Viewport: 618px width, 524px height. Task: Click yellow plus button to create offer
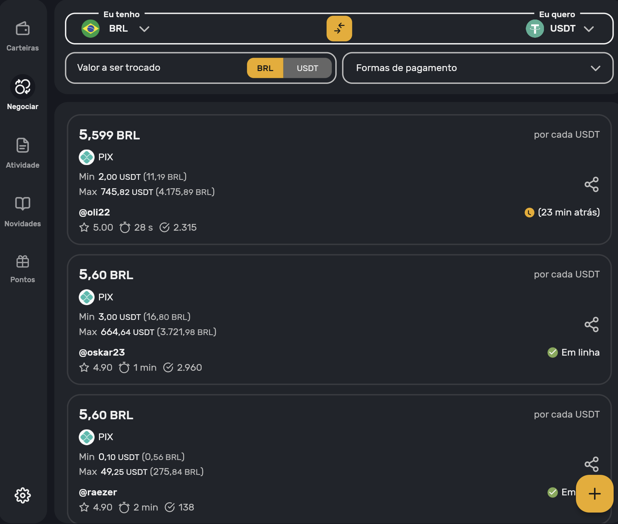pyautogui.click(x=594, y=494)
